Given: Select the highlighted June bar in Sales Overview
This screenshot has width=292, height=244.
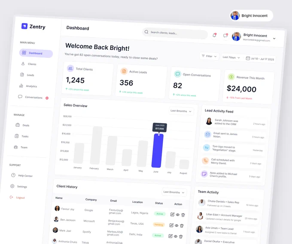Looking at the screenshot, I should click(x=158, y=150).
